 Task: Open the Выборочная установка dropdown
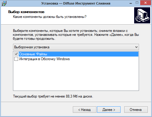click(76, 47)
